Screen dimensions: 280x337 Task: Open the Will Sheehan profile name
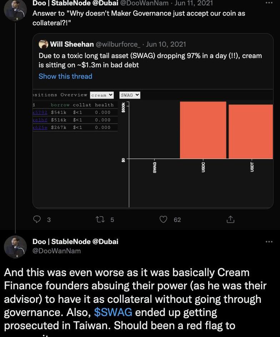(72, 44)
